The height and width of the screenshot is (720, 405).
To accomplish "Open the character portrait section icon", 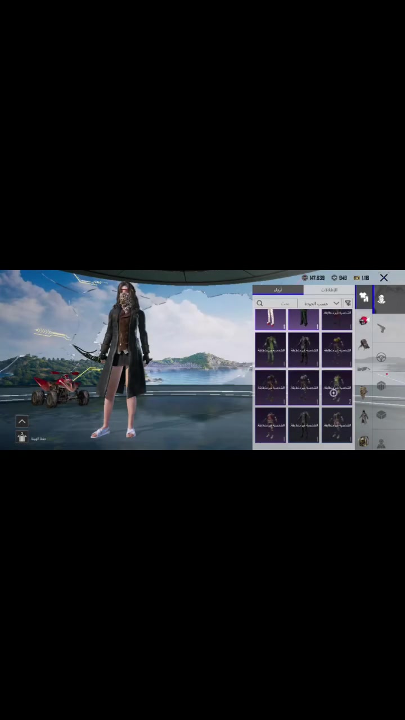I will point(381,299).
